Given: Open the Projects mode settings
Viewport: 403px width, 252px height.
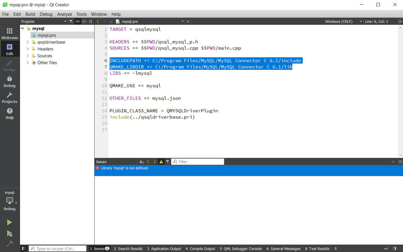Looking at the screenshot, I should click(9, 98).
